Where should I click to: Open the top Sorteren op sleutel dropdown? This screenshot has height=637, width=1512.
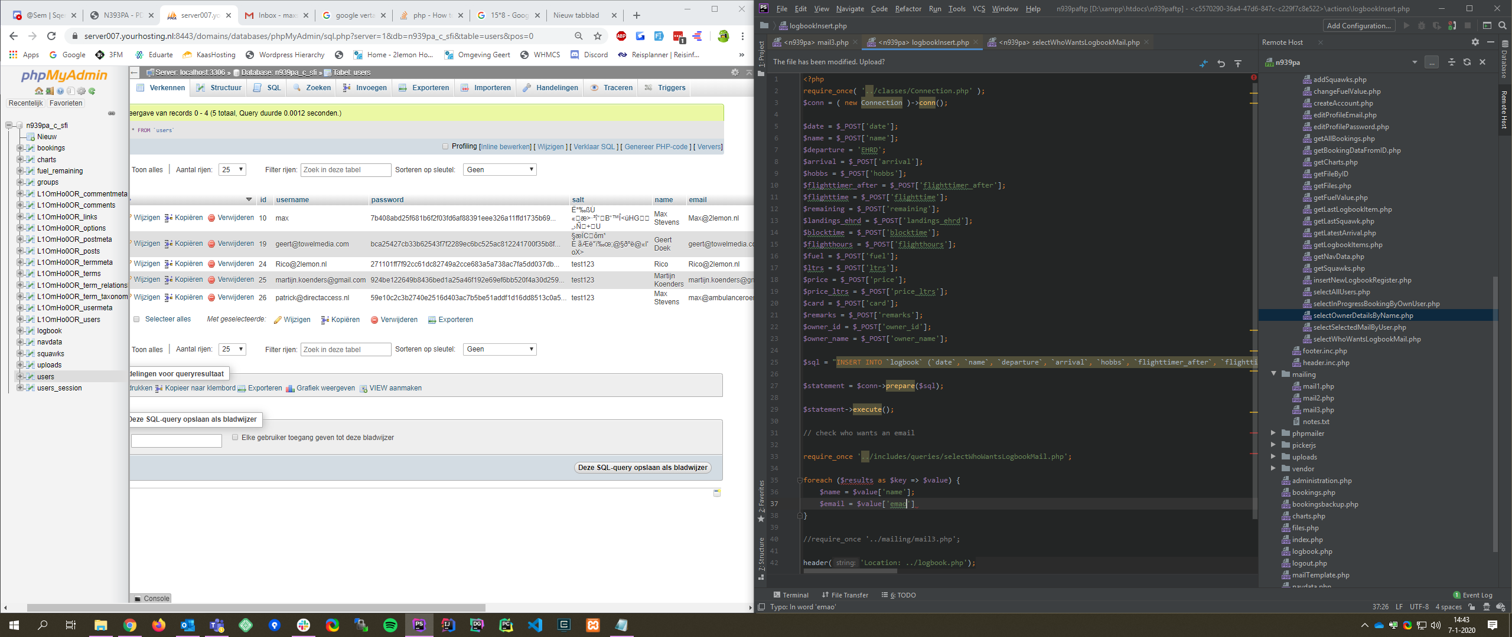pos(500,170)
